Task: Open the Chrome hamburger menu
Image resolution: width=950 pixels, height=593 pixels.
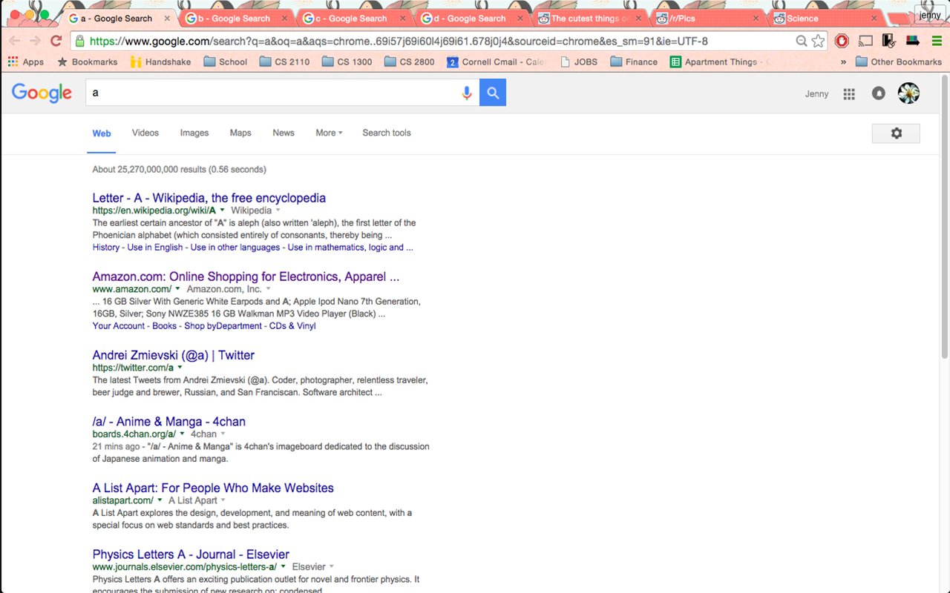Action: point(937,42)
